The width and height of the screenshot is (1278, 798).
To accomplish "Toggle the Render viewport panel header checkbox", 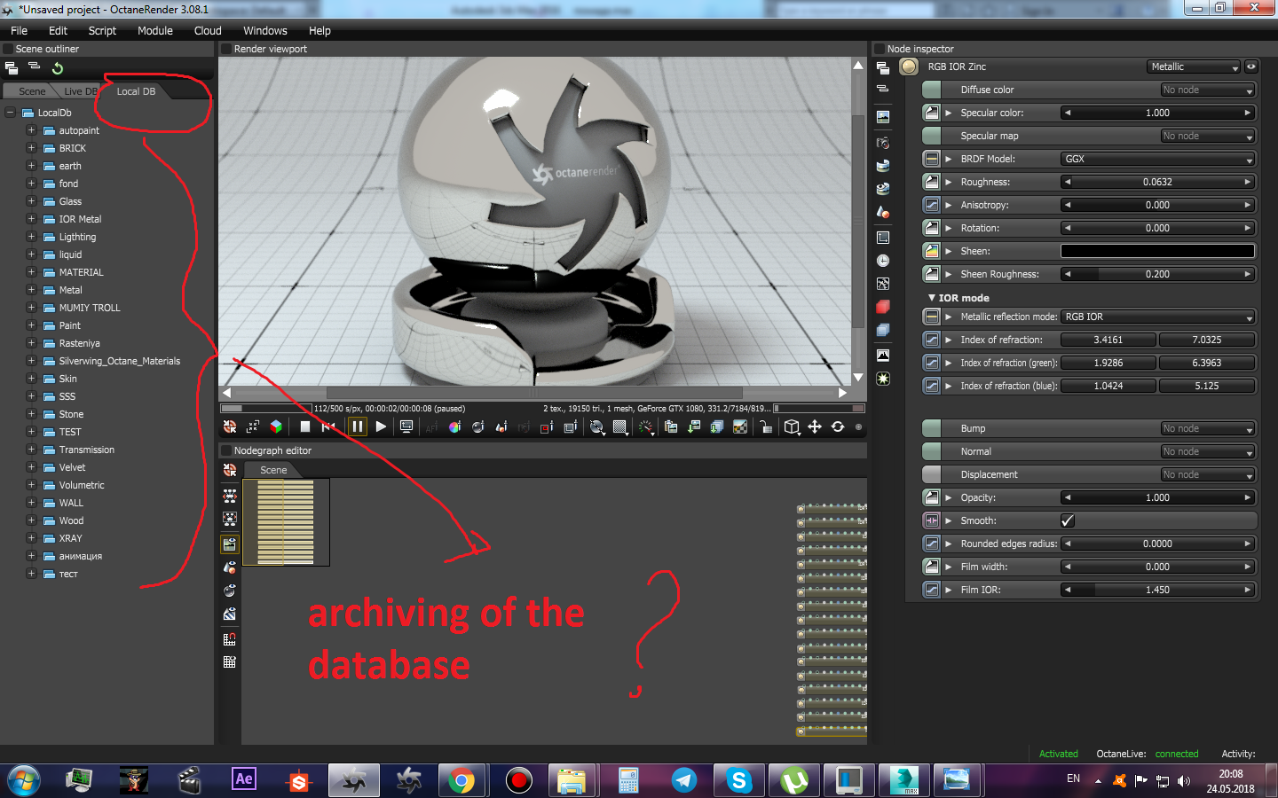I will click(226, 49).
